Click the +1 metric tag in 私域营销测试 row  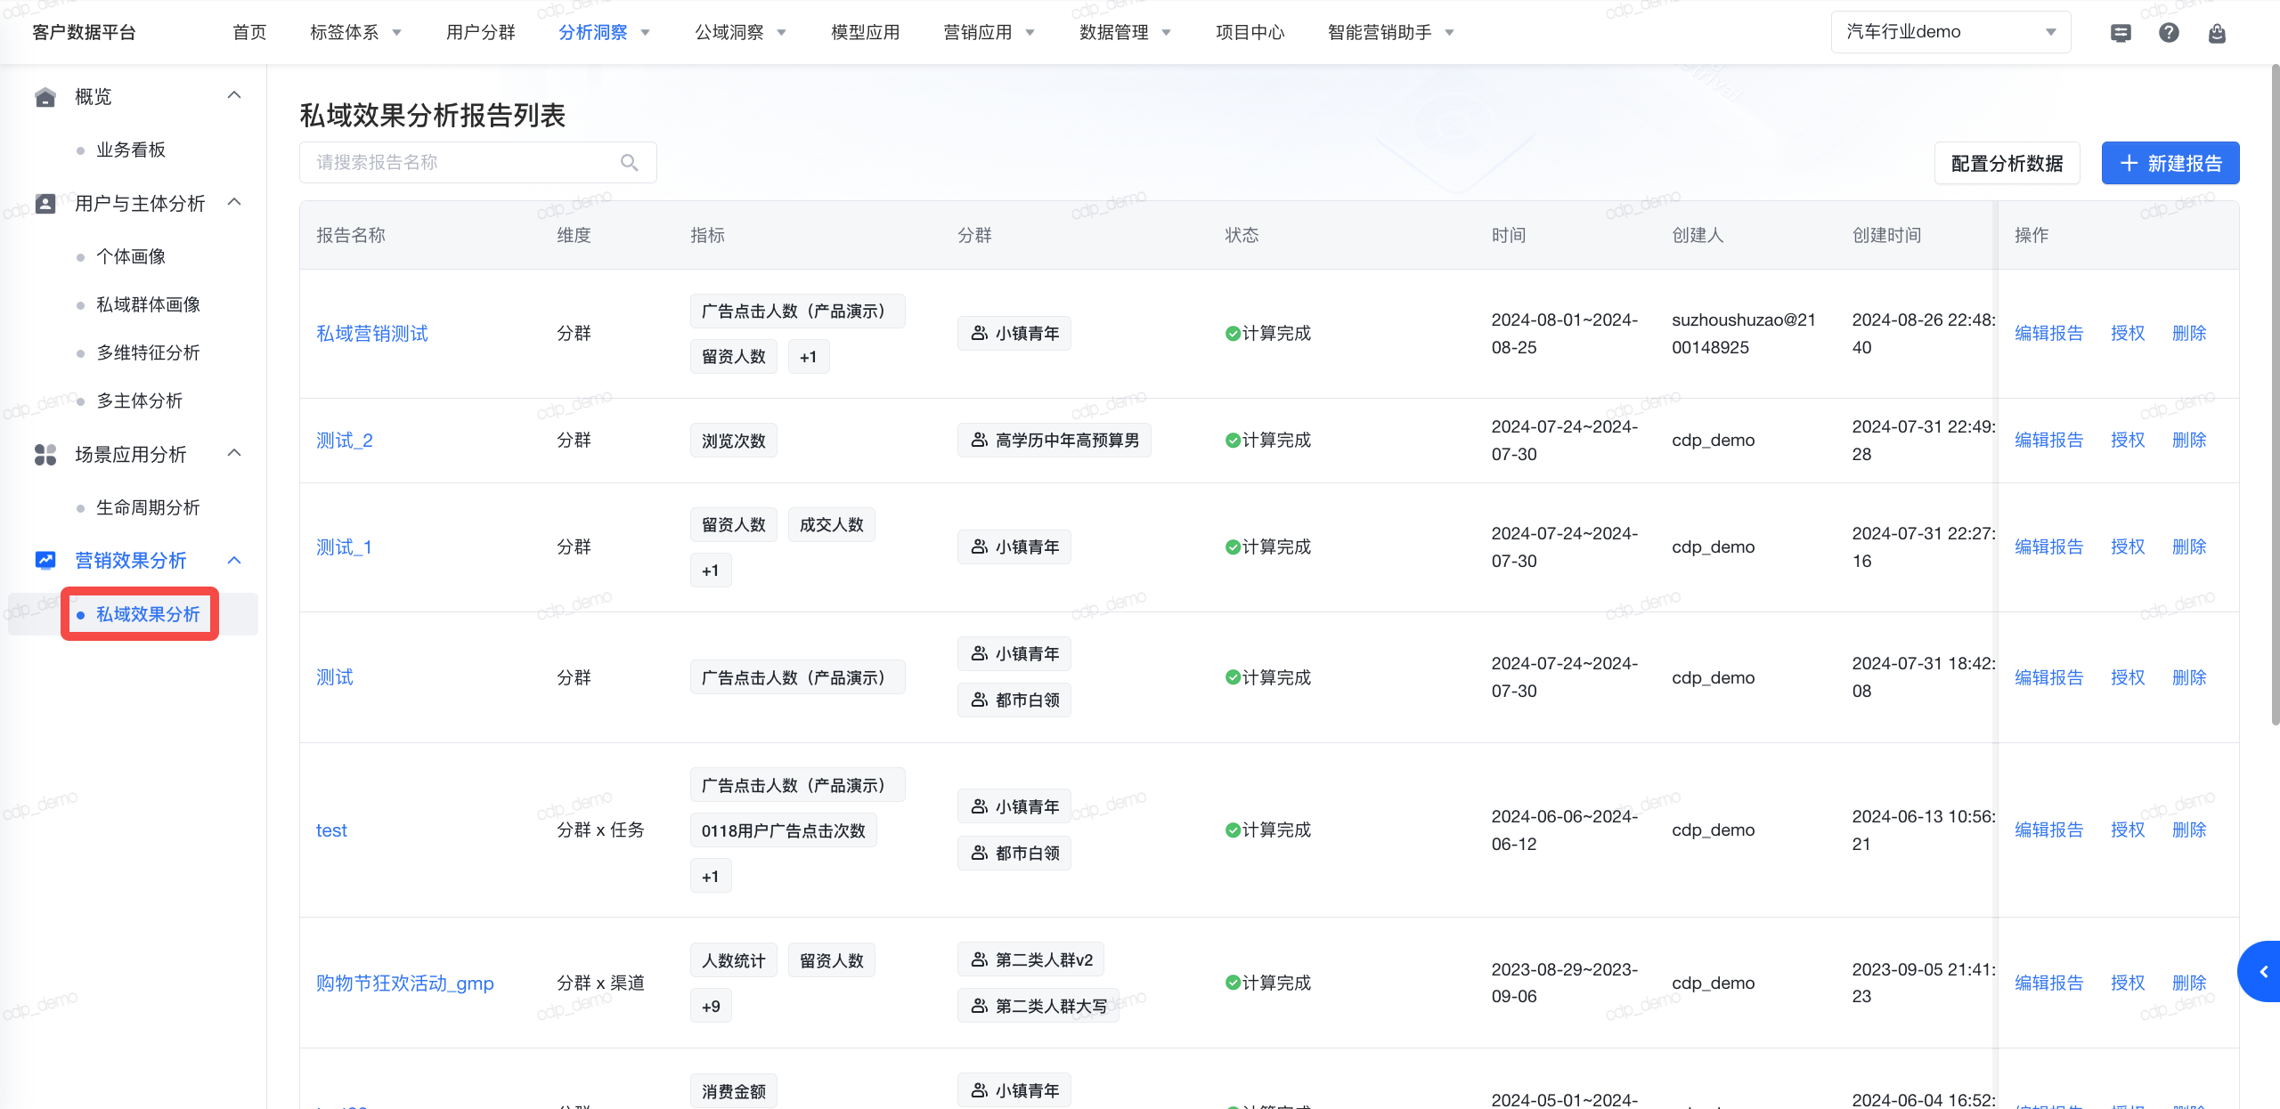point(809,357)
